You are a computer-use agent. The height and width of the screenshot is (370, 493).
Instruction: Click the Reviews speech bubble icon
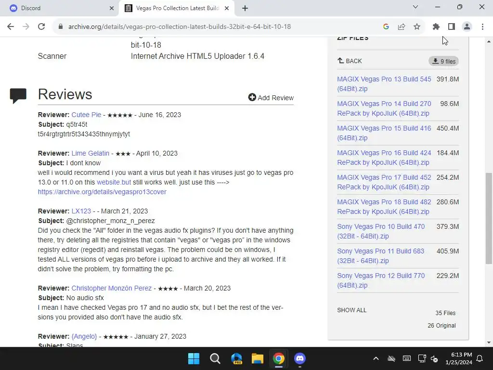click(x=18, y=96)
